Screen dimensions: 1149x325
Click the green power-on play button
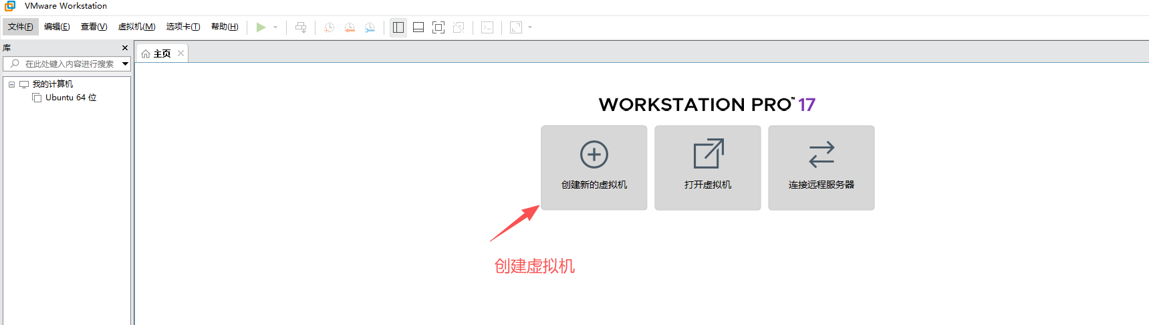(261, 27)
